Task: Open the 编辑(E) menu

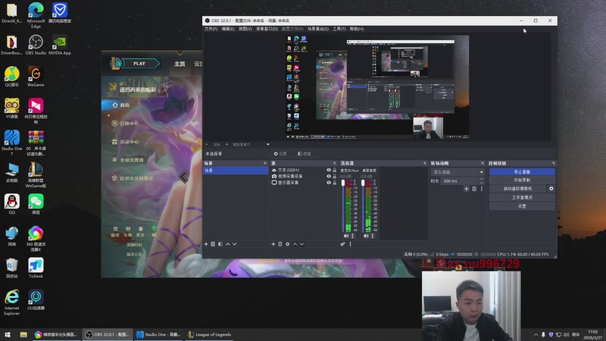Action: pyautogui.click(x=228, y=29)
